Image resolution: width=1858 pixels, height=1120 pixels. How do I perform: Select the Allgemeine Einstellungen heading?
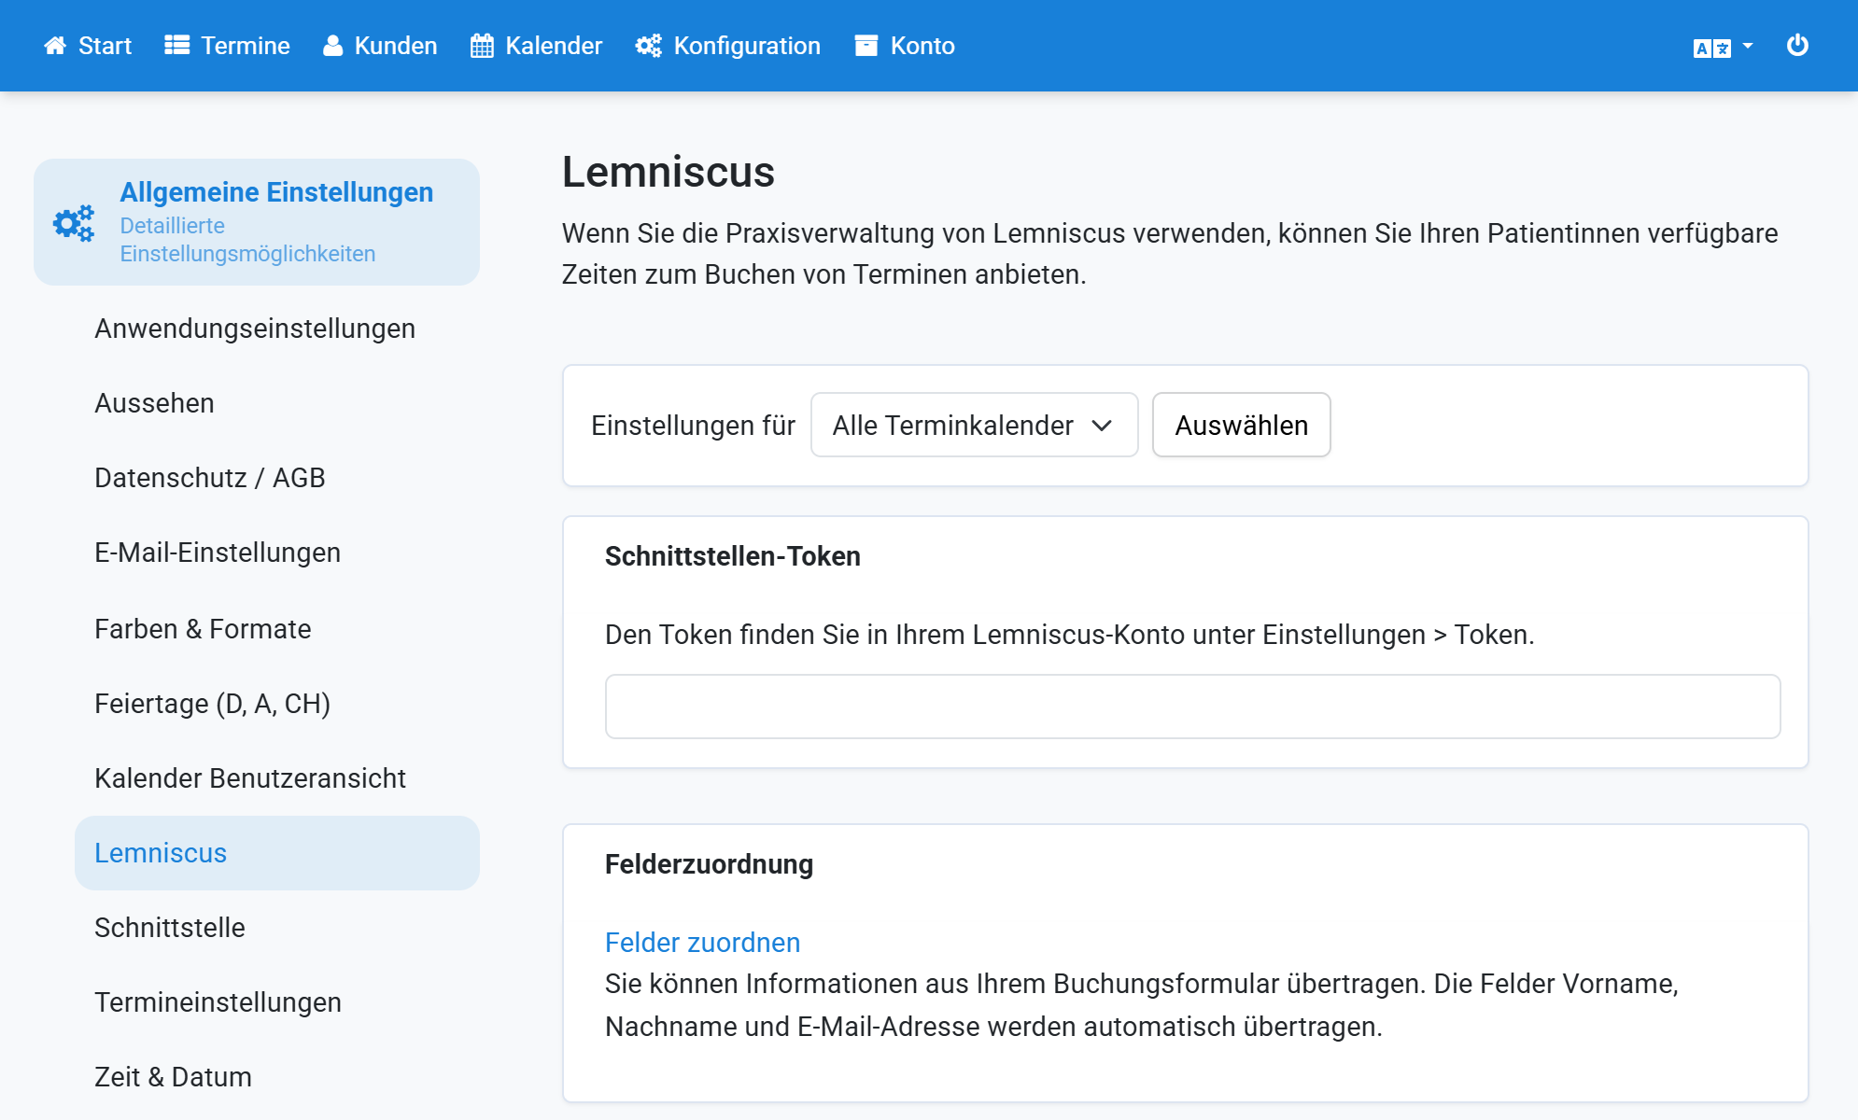pos(276,192)
